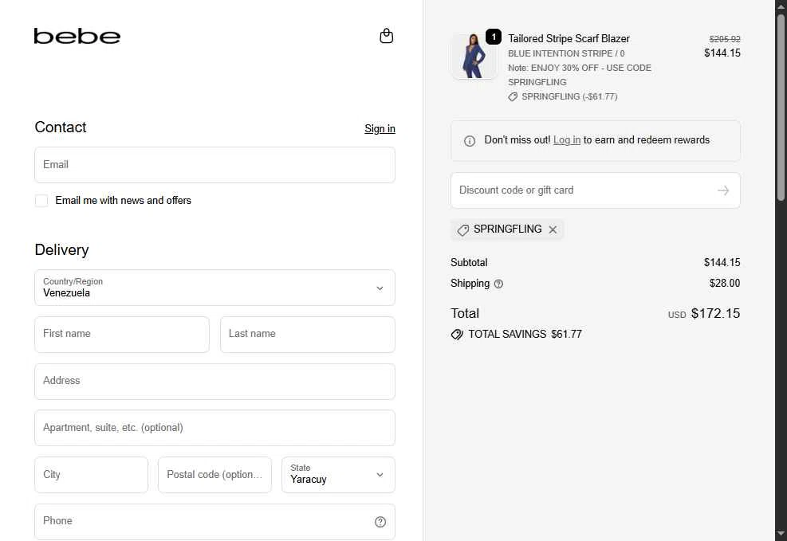Click the bebe logo
The height and width of the screenshot is (541, 787).
point(77,37)
